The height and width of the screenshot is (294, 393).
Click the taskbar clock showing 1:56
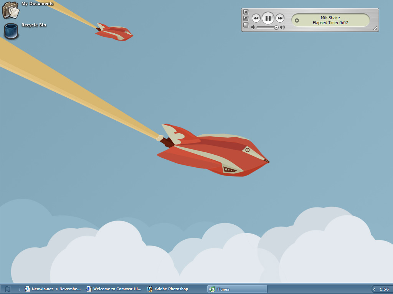[x=384, y=289]
